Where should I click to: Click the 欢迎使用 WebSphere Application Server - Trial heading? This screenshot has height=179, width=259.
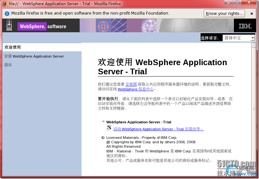[x=163, y=67]
